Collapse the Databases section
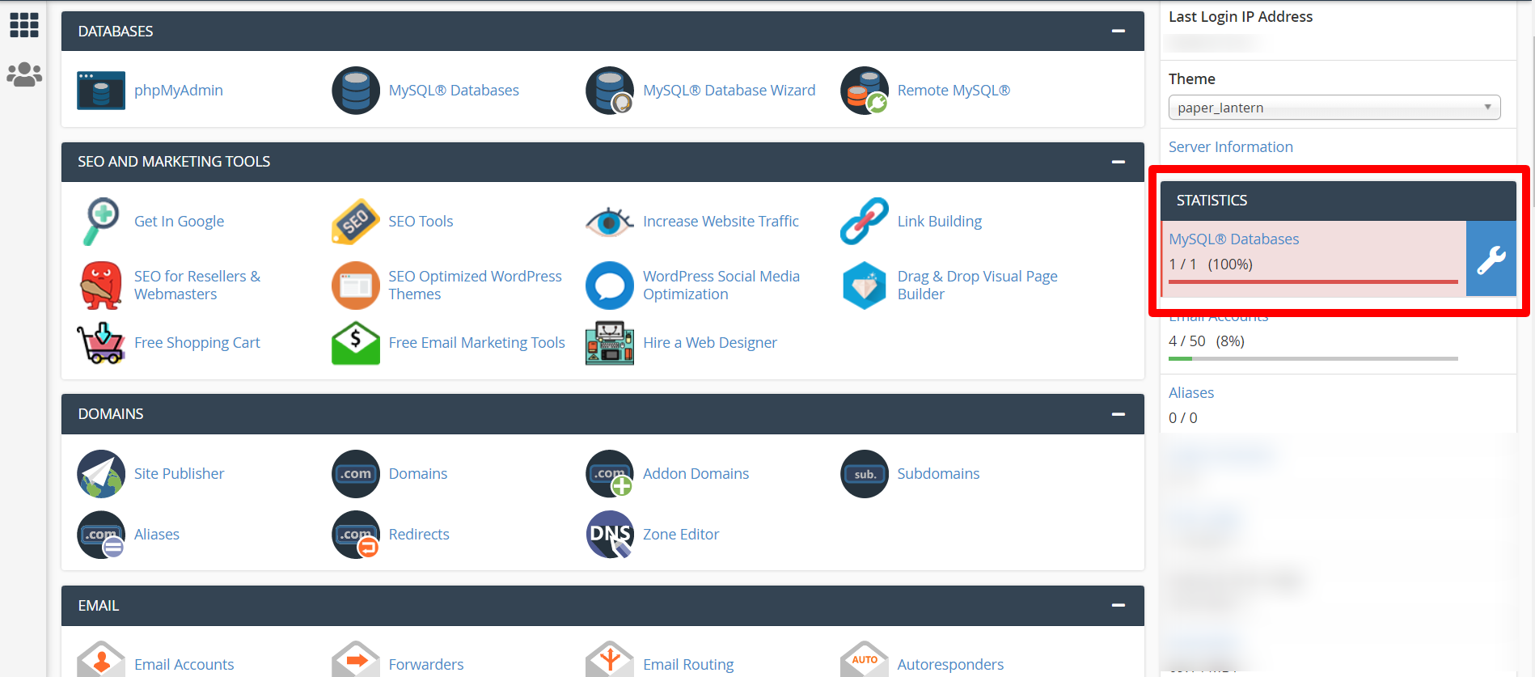This screenshot has width=1535, height=677. click(1118, 32)
